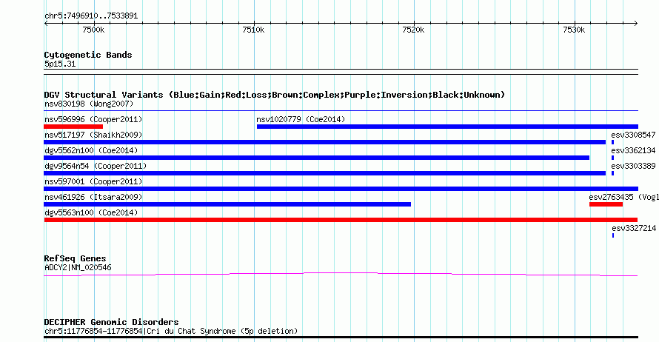Click the nsv517197 (Shaikh2009) variant bar
Image resolution: width=659 pixels, height=342 pixels.
click(324, 142)
